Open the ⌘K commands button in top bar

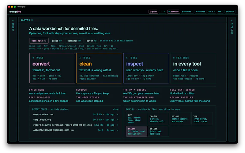(173, 12)
